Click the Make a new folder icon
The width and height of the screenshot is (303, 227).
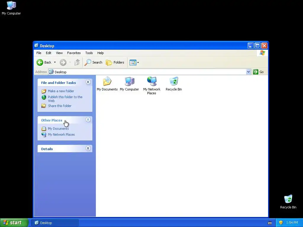(x=44, y=91)
